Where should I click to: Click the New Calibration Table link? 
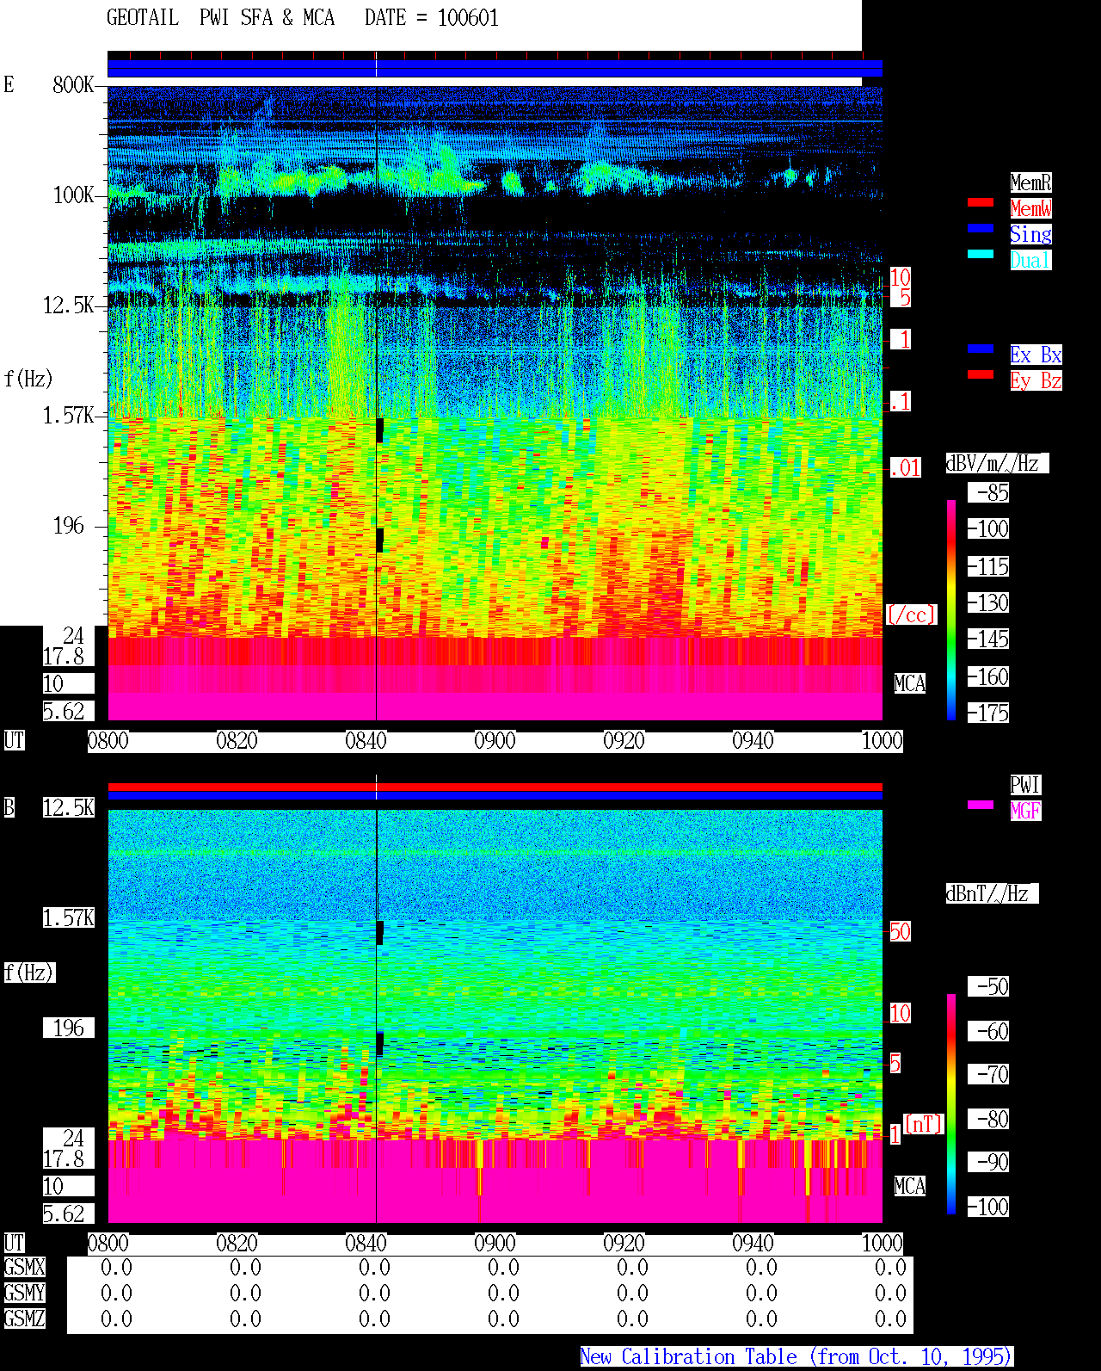click(797, 1356)
